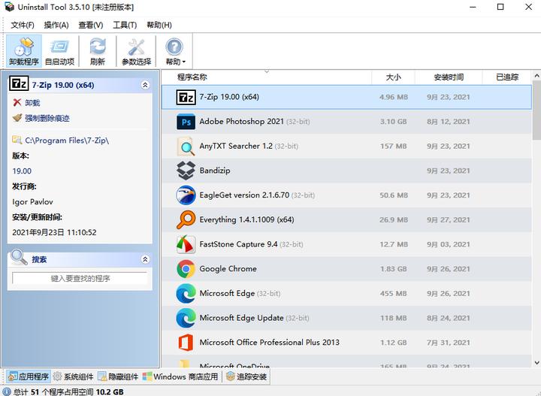Image resolution: width=541 pixels, height=396 pixels.
Task: Select the 7-Zip icon in program list
Action: [186, 97]
